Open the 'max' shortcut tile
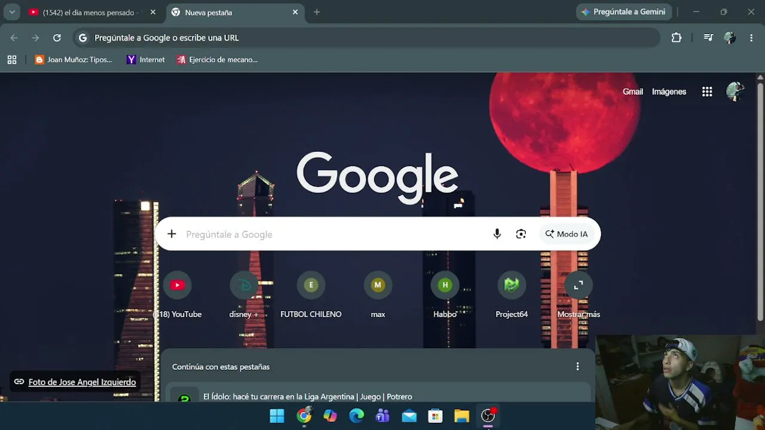This screenshot has width=765, height=430. click(x=378, y=295)
